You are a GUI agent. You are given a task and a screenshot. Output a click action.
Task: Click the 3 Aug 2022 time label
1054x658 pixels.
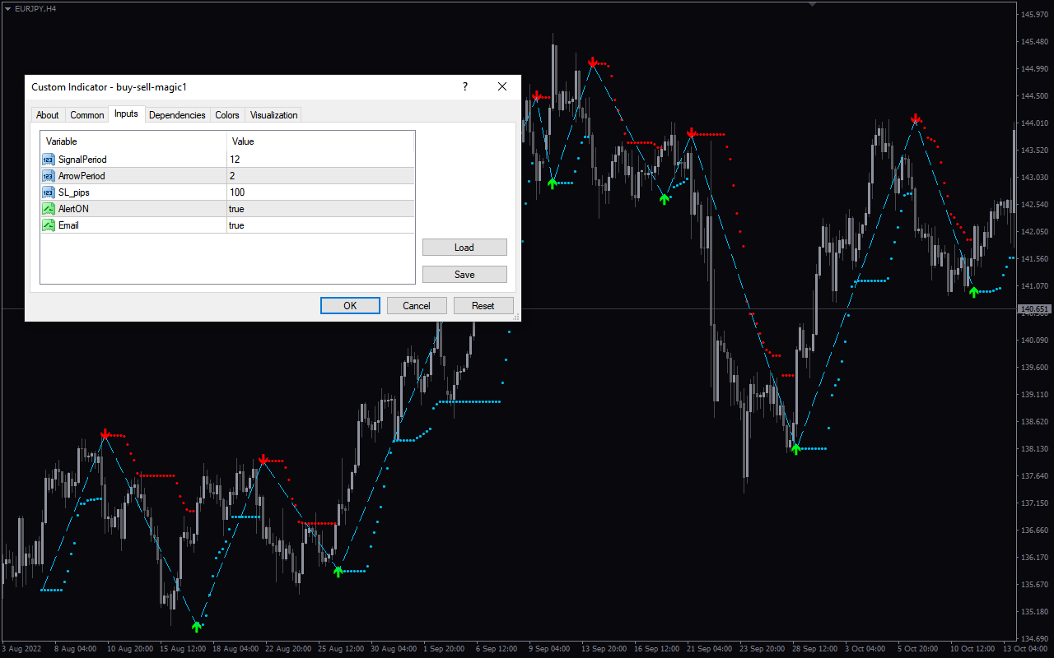[x=21, y=649]
